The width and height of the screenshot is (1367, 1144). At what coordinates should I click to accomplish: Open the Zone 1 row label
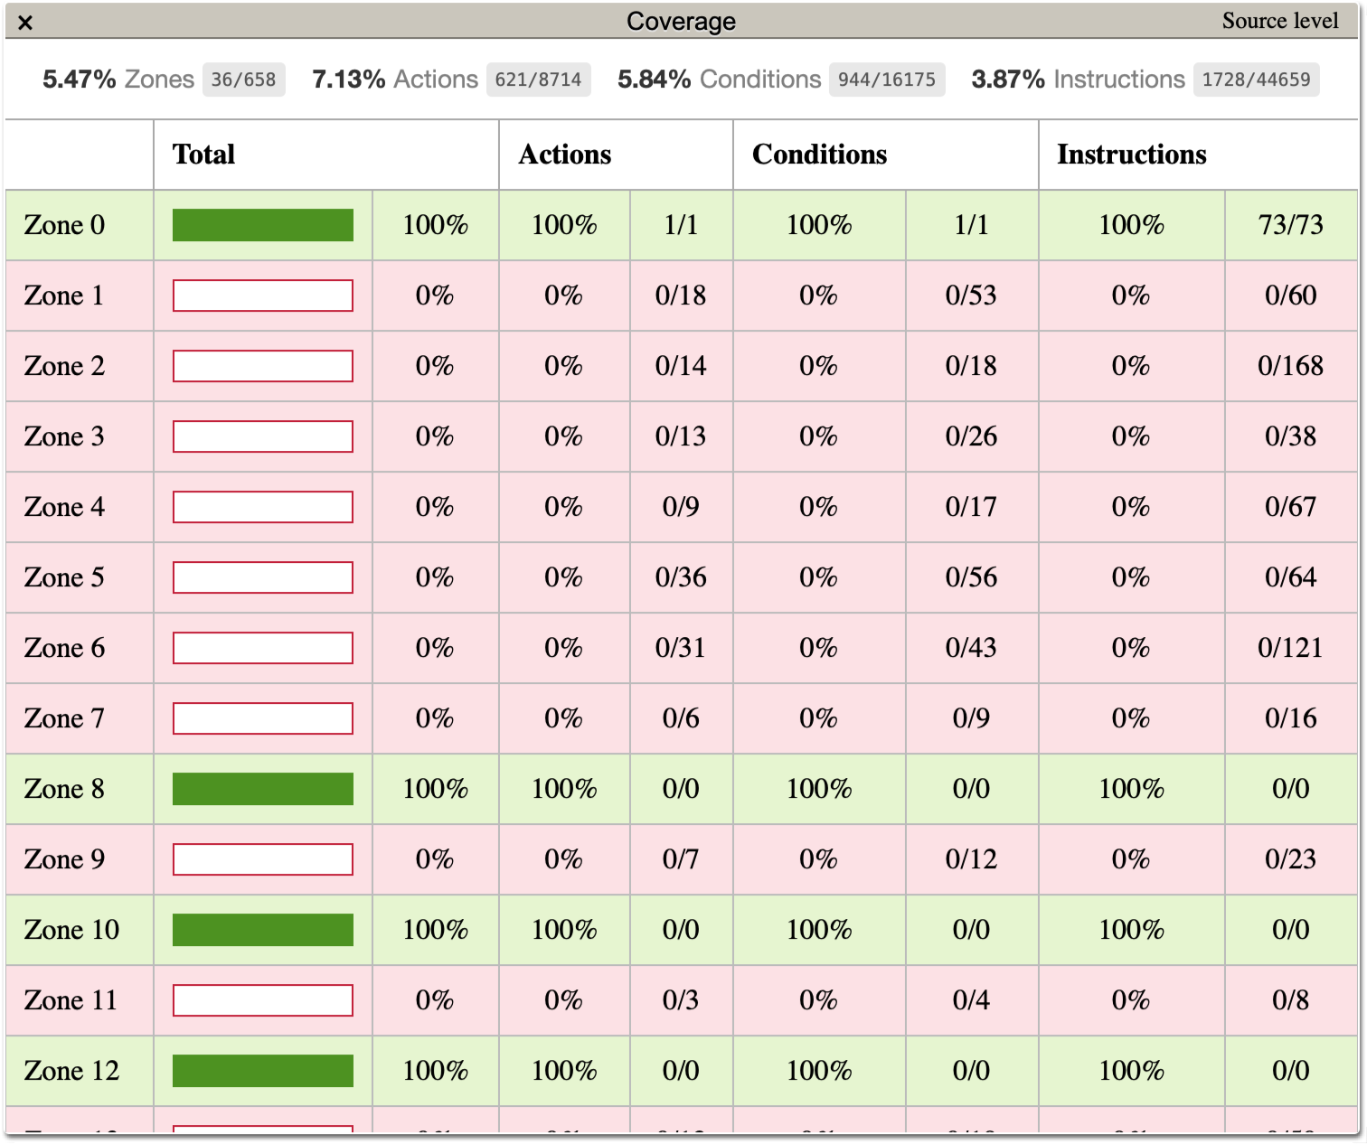[63, 295]
